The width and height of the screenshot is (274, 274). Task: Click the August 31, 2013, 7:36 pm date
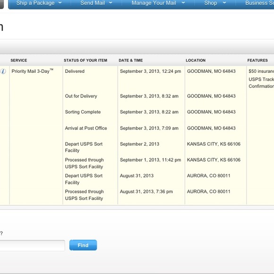[x=146, y=191]
